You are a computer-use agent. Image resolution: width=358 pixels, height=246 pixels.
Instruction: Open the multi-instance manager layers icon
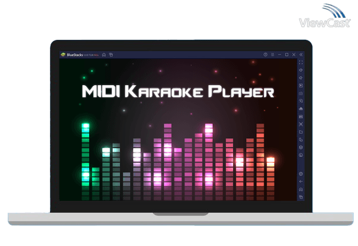[301, 147]
